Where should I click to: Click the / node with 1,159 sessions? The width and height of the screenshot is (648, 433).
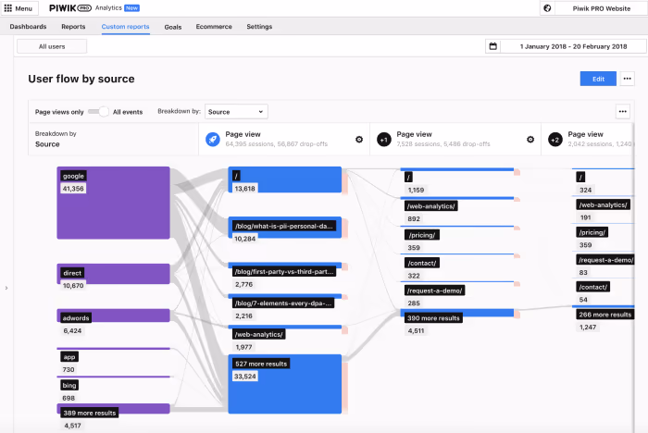[408, 178]
